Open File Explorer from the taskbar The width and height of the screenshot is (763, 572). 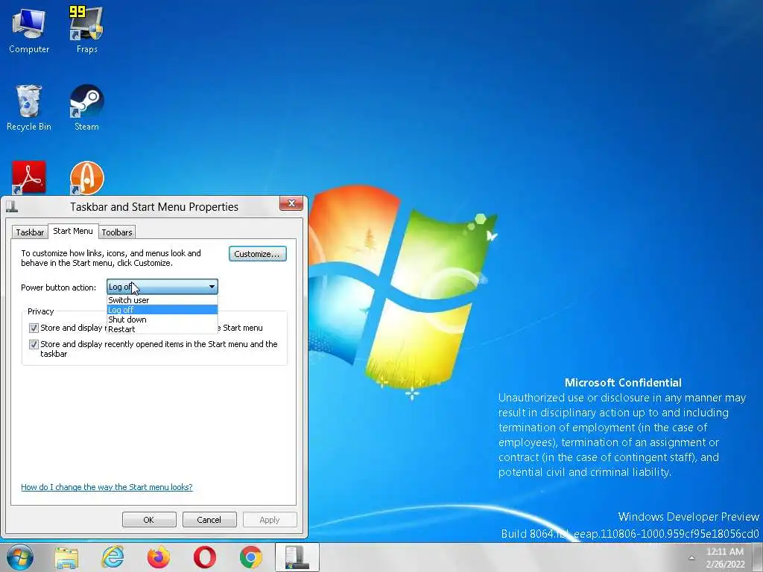66,557
